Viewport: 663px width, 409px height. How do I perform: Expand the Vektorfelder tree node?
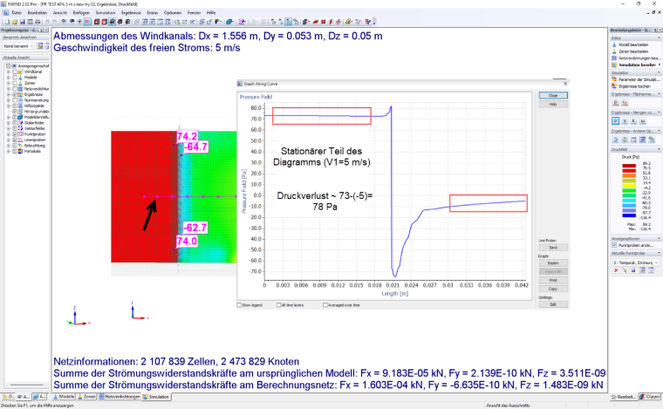point(9,128)
